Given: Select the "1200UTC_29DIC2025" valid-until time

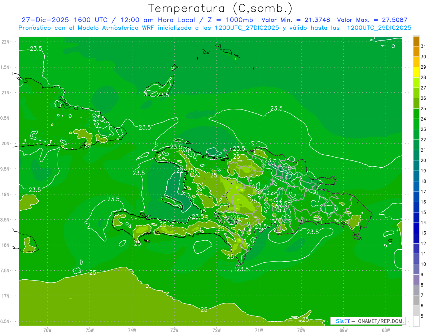Looking at the screenshot, I should coord(379,28).
